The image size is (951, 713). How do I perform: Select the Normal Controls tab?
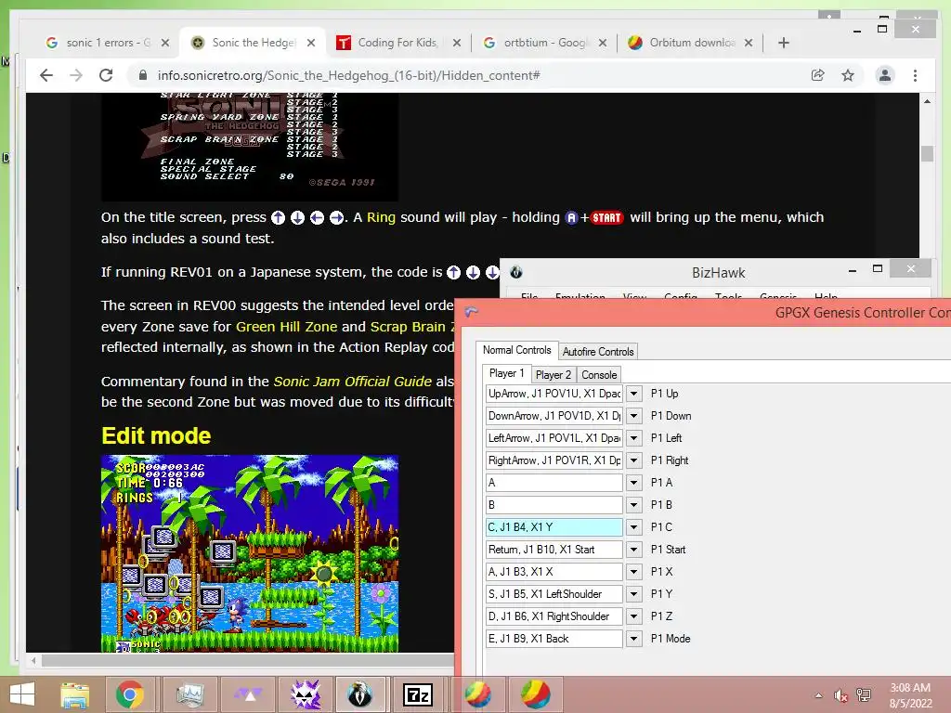point(516,350)
